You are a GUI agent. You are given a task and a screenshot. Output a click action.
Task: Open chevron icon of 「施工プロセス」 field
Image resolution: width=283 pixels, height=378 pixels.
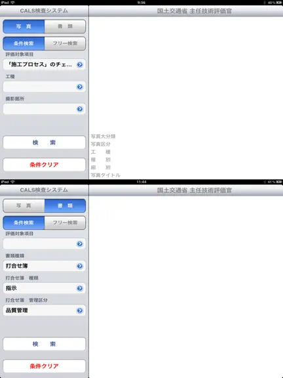80,64
